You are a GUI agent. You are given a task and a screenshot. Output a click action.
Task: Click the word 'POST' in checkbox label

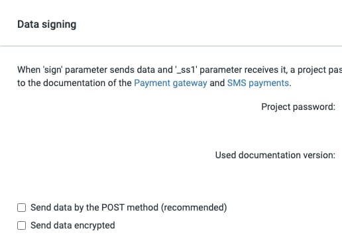113,208
